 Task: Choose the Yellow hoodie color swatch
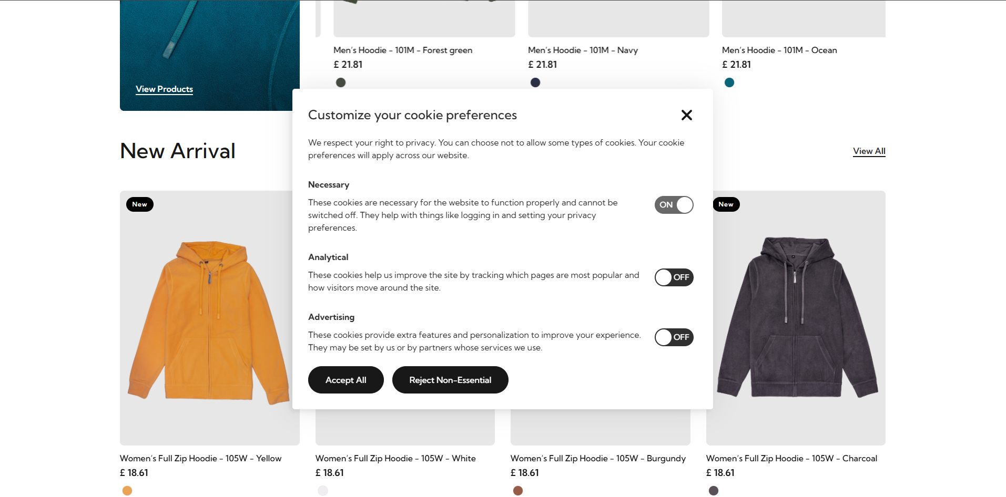127,491
